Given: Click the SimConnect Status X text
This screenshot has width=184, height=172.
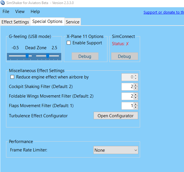Looking at the screenshot, I should 120,44.
